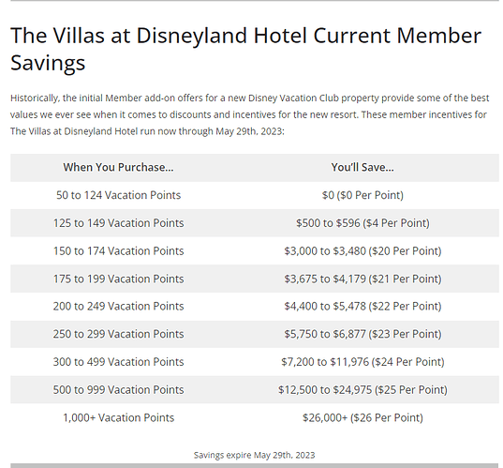Image resolution: width=503 pixels, height=468 pixels.
Task: Click the "$3,000 to $3,480" savings value
Action: click(325, 250)
